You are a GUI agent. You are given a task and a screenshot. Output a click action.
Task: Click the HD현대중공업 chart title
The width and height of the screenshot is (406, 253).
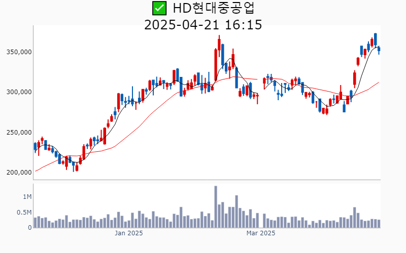[214, 8]
